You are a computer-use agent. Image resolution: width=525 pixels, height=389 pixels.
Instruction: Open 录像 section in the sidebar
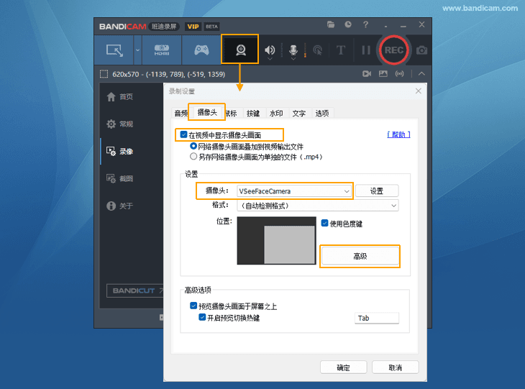120,151
